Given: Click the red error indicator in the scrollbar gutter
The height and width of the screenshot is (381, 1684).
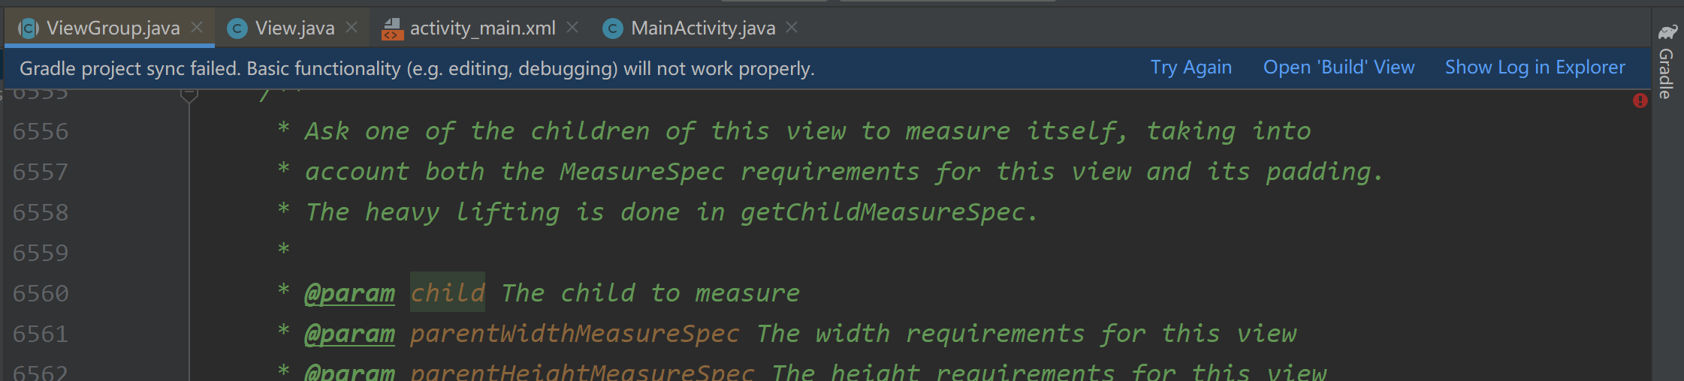Looking at the screenshot, I should pos(1640,100).
